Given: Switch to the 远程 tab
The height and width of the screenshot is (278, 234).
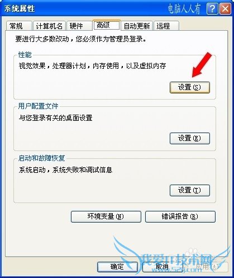Looking at the screenshot, I should (166, 26).
